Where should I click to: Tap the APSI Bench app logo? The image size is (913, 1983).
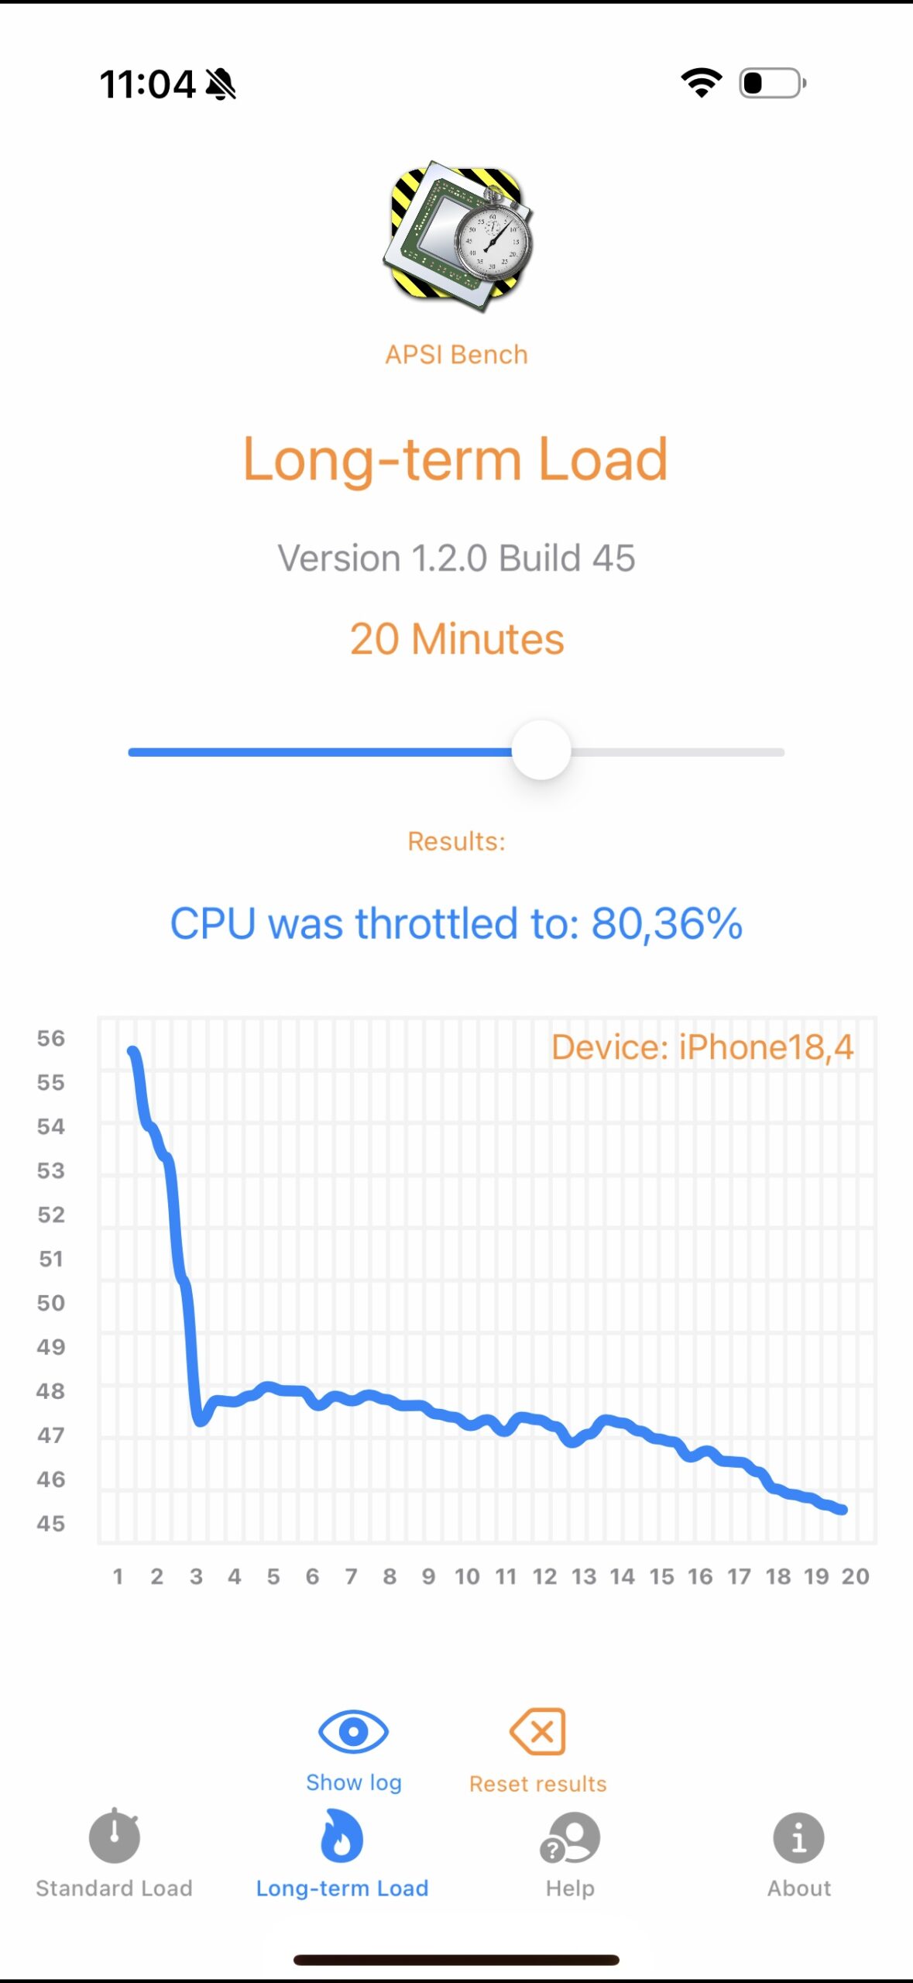pyautogui.click(x=457, y=236)
